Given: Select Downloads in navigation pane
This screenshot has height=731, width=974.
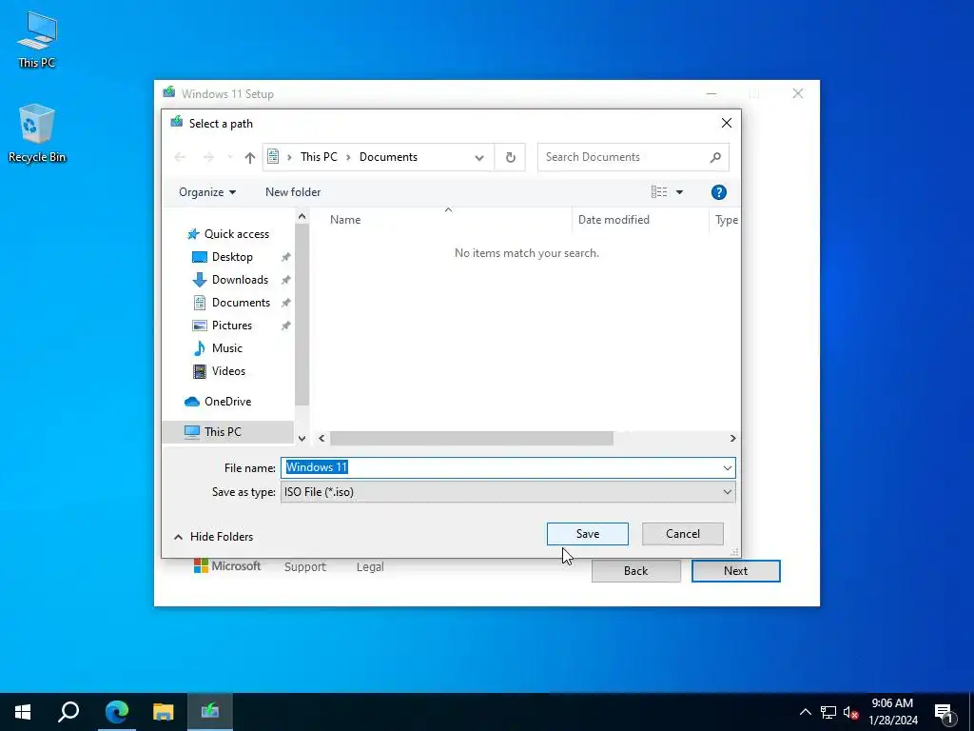Looking at the screenshot, I should pyautogui.click(x=240, y=280).
